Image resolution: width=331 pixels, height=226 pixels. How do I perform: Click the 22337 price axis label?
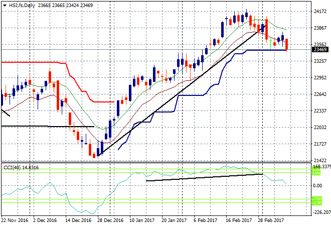(x=320, y=110)
